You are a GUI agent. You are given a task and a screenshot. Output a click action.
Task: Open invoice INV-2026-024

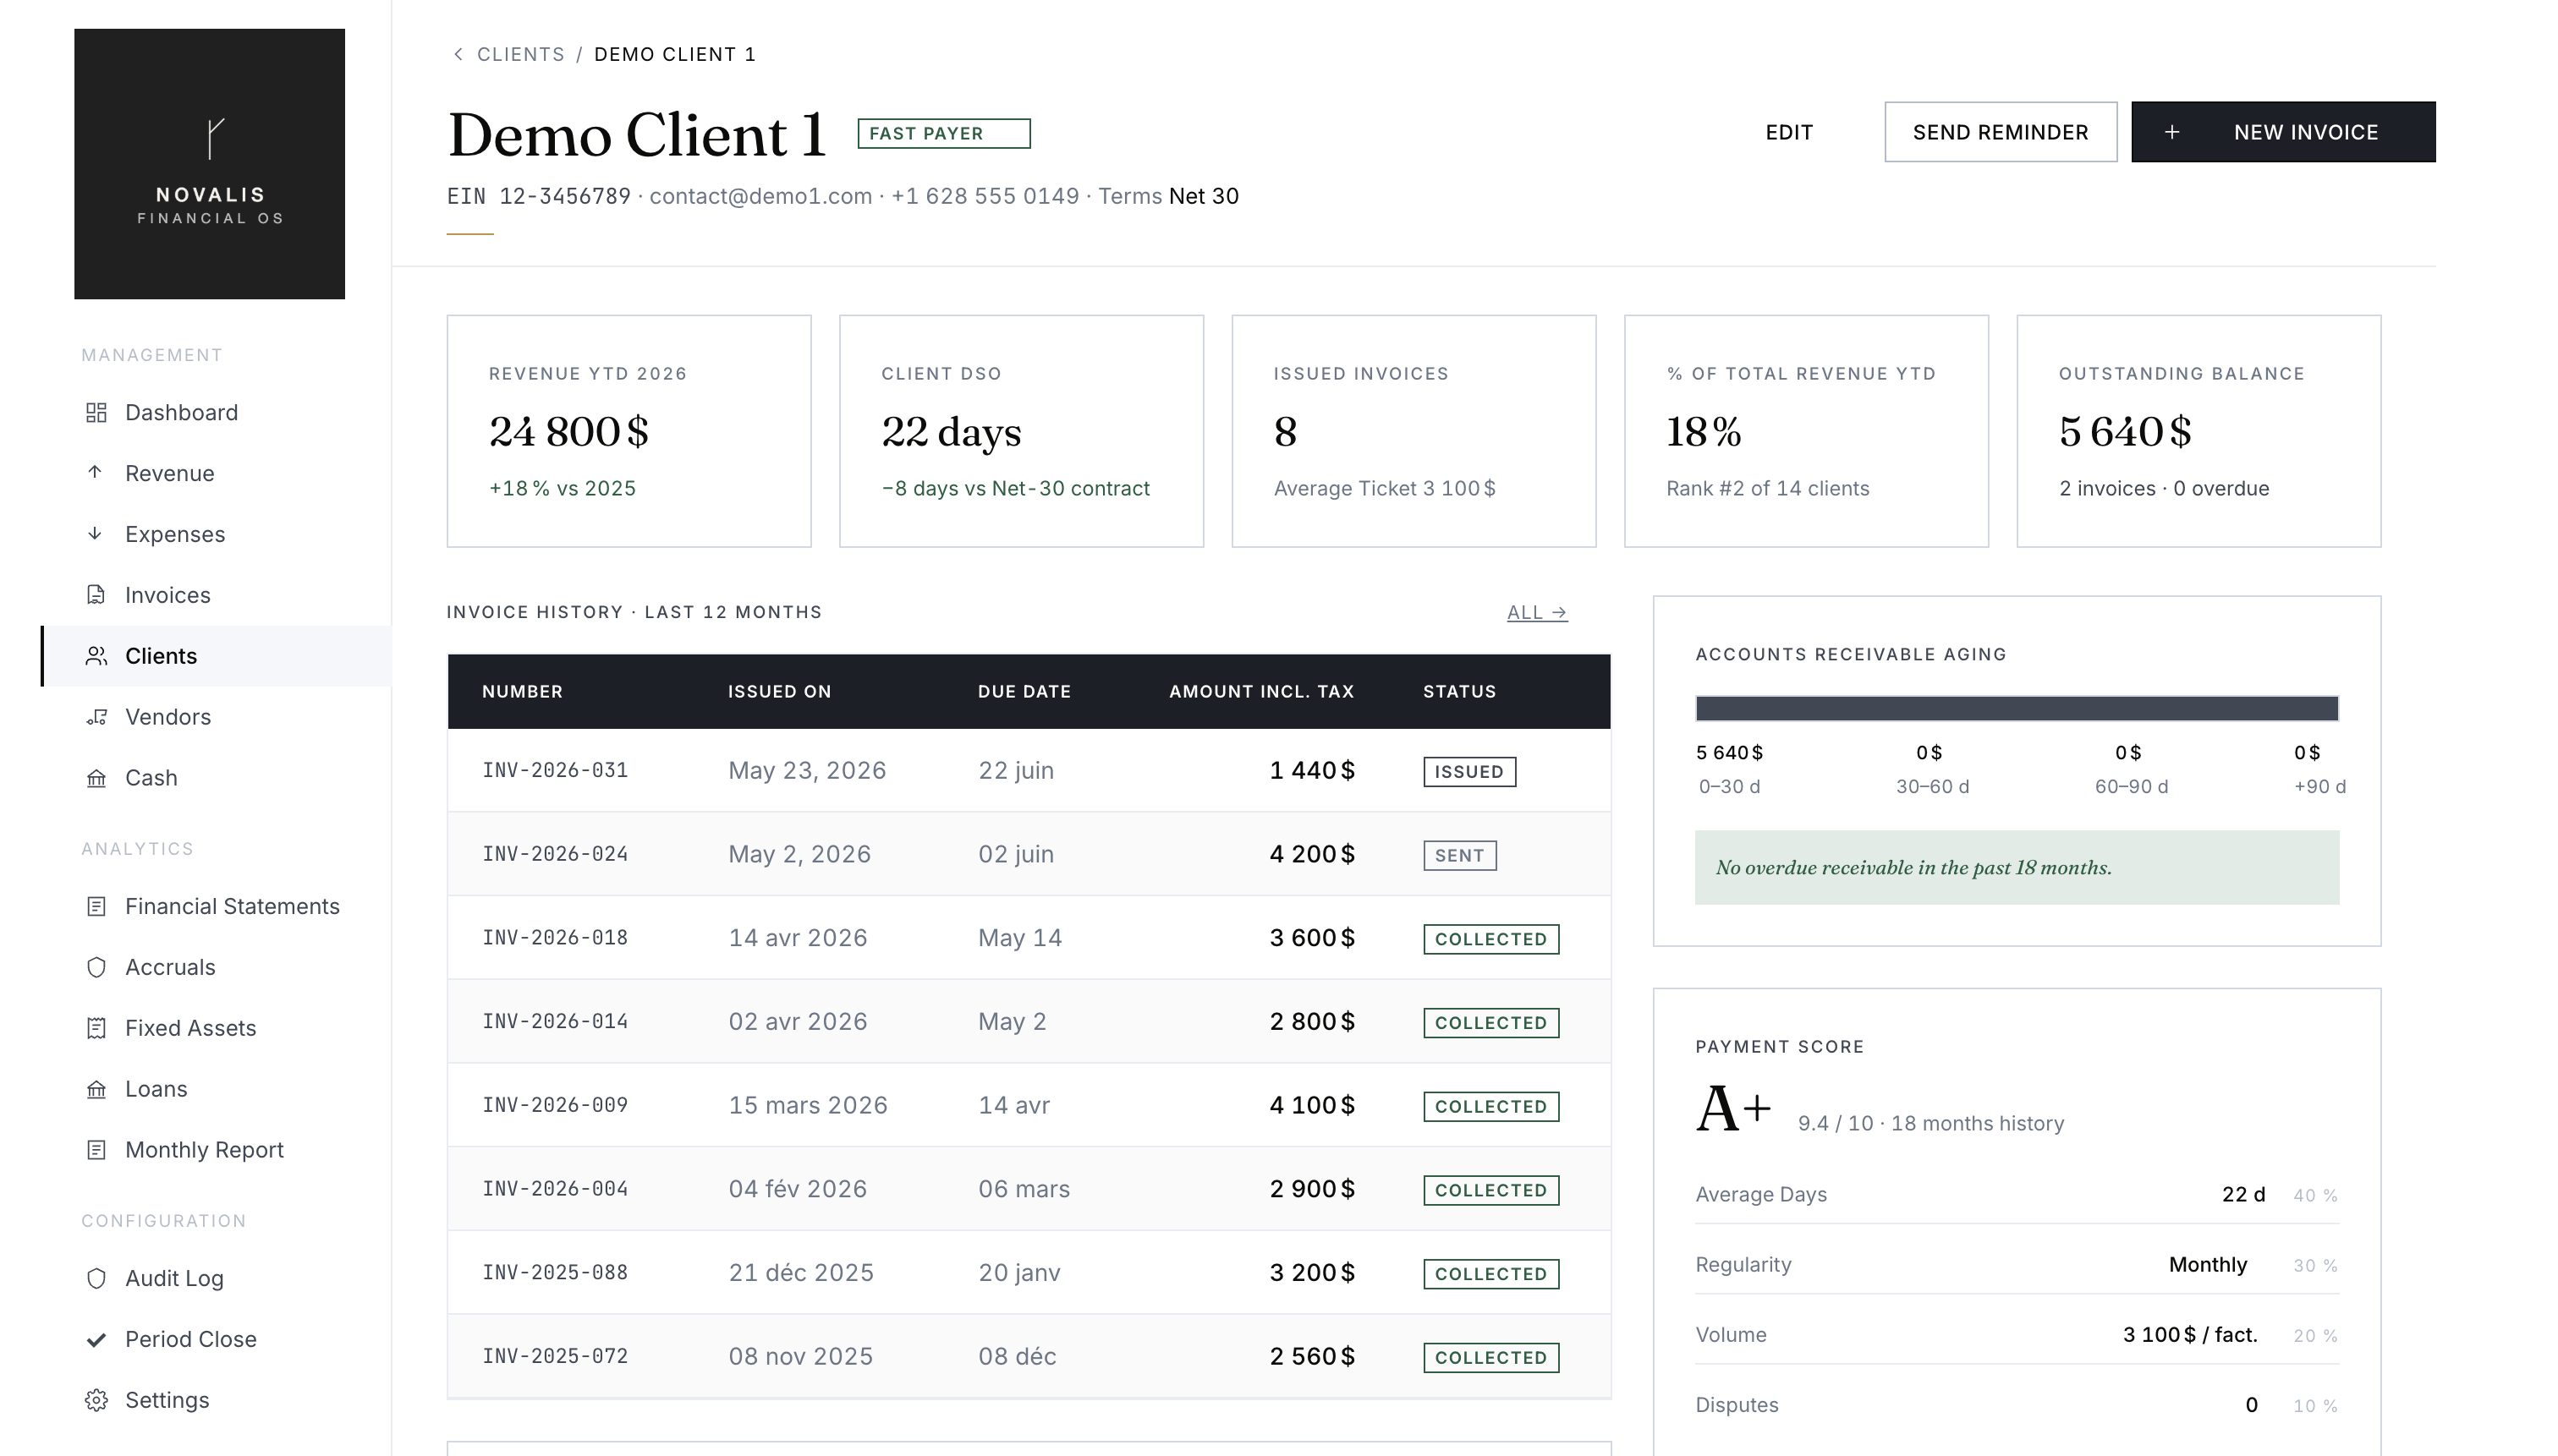[554, 854]
